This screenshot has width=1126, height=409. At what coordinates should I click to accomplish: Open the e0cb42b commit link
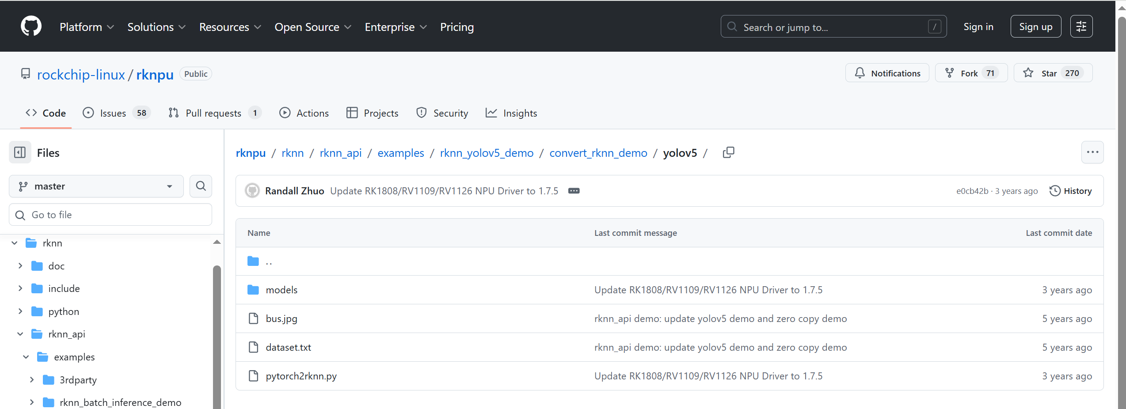tap(972, 191)
